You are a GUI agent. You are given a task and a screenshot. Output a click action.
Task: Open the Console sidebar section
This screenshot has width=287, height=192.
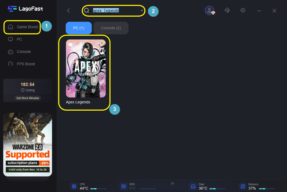click(x=24, y=52)
